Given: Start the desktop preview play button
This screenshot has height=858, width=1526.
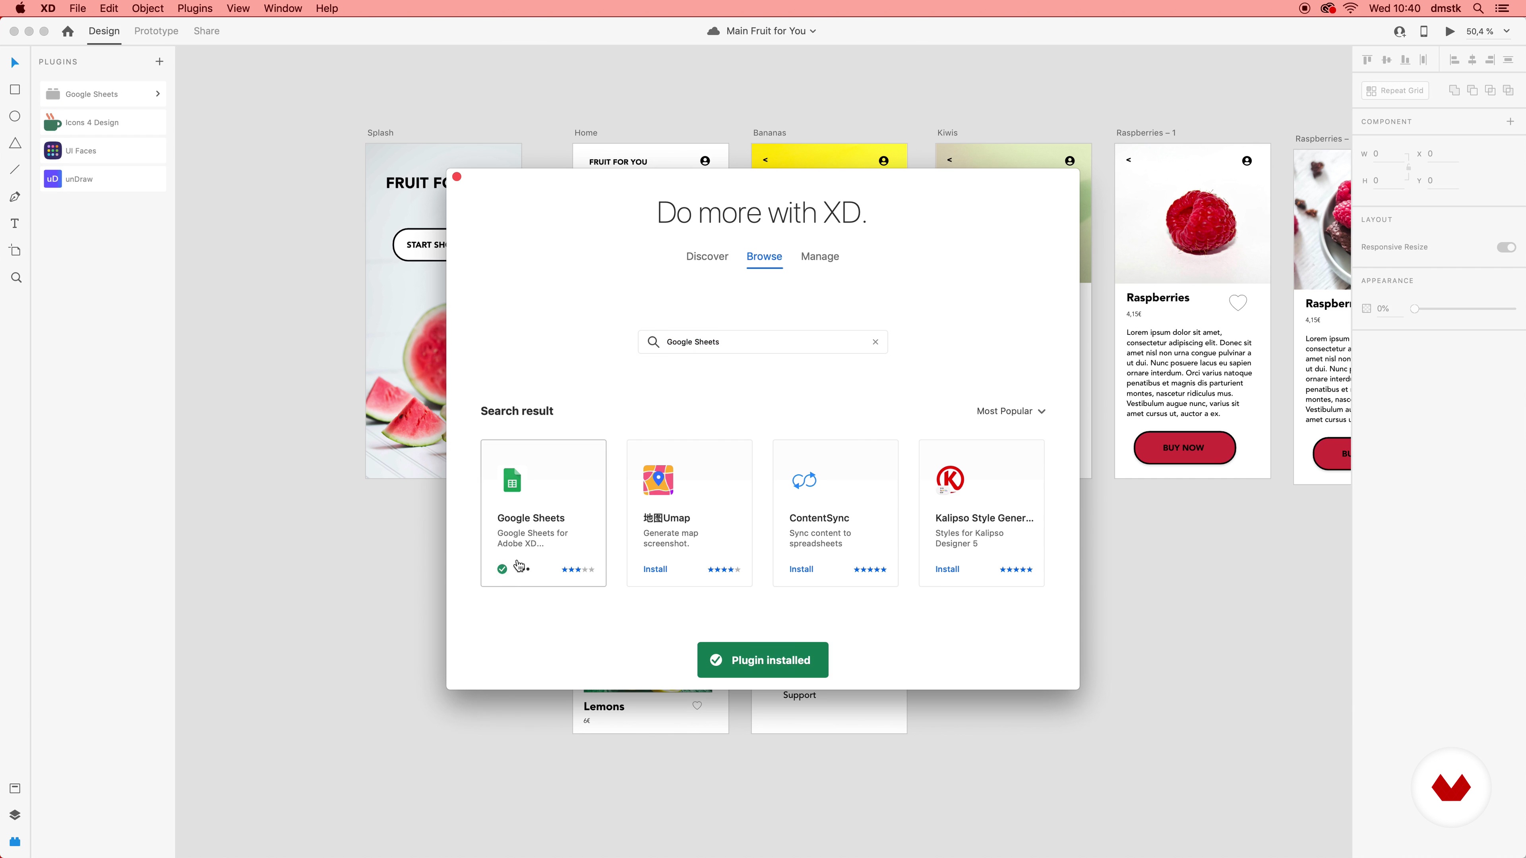Looking at the screenshot, I should pos(1450,31).
